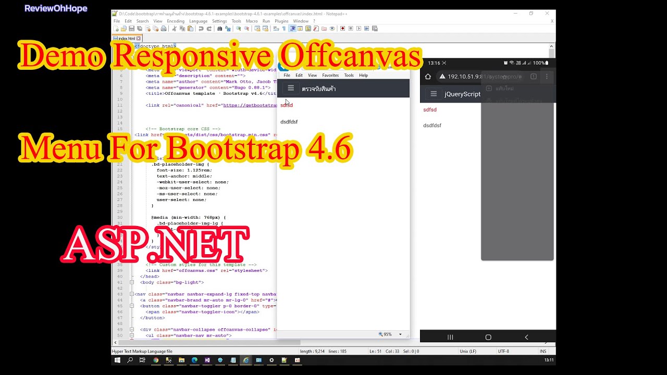Click the taskbar Search magnifier icon
Image resolution: width=667 pixels, height=375 pixels.
(x=130, y=360)
